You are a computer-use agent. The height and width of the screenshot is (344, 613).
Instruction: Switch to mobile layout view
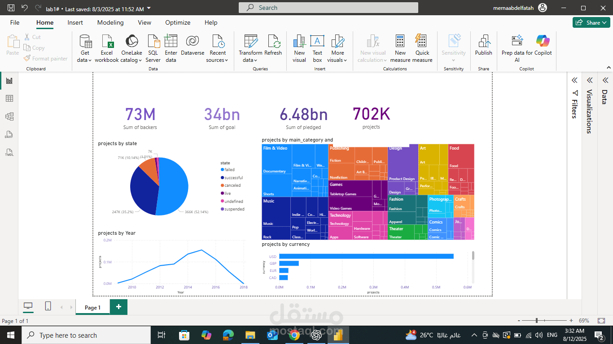pyautogui.click(x=48, y=306)
